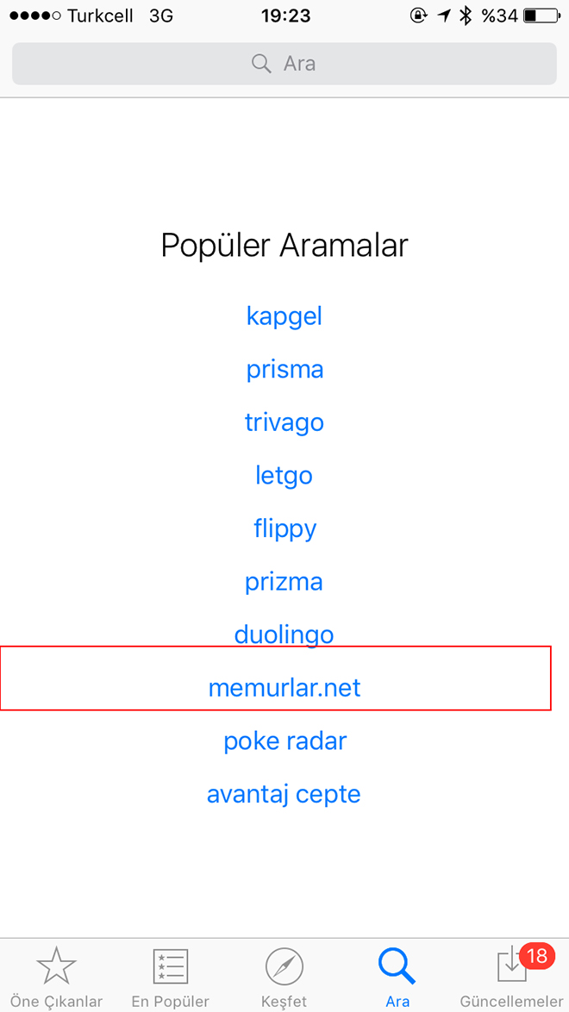
Task: Open the Keşfet compass icon
Action: 284,966
